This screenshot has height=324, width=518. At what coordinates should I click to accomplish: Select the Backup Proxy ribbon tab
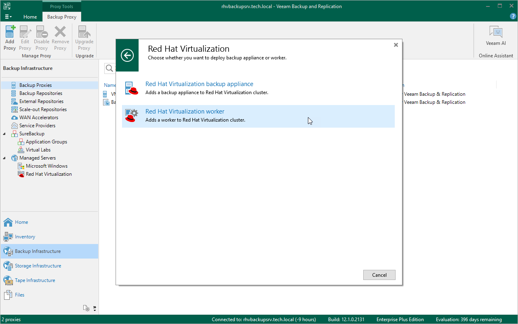pos(62,17)
